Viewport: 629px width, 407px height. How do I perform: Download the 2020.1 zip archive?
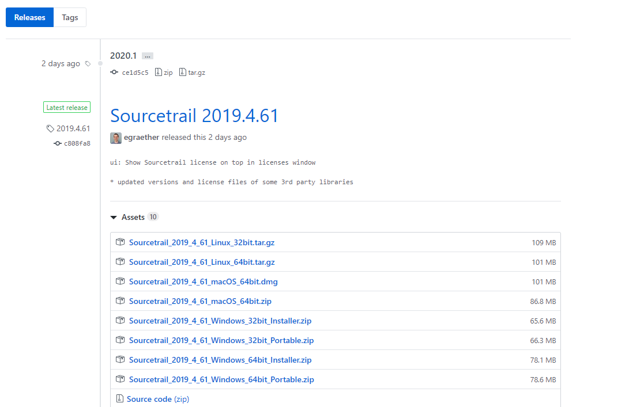(x=168, y=73)
